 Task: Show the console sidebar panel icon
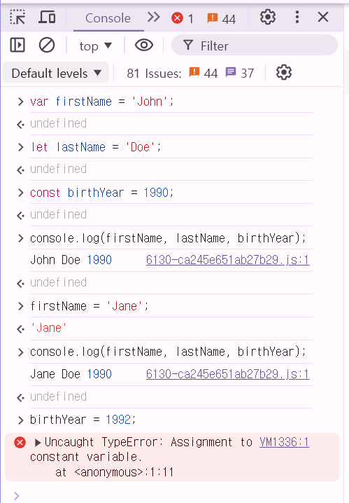pos(17,45)
